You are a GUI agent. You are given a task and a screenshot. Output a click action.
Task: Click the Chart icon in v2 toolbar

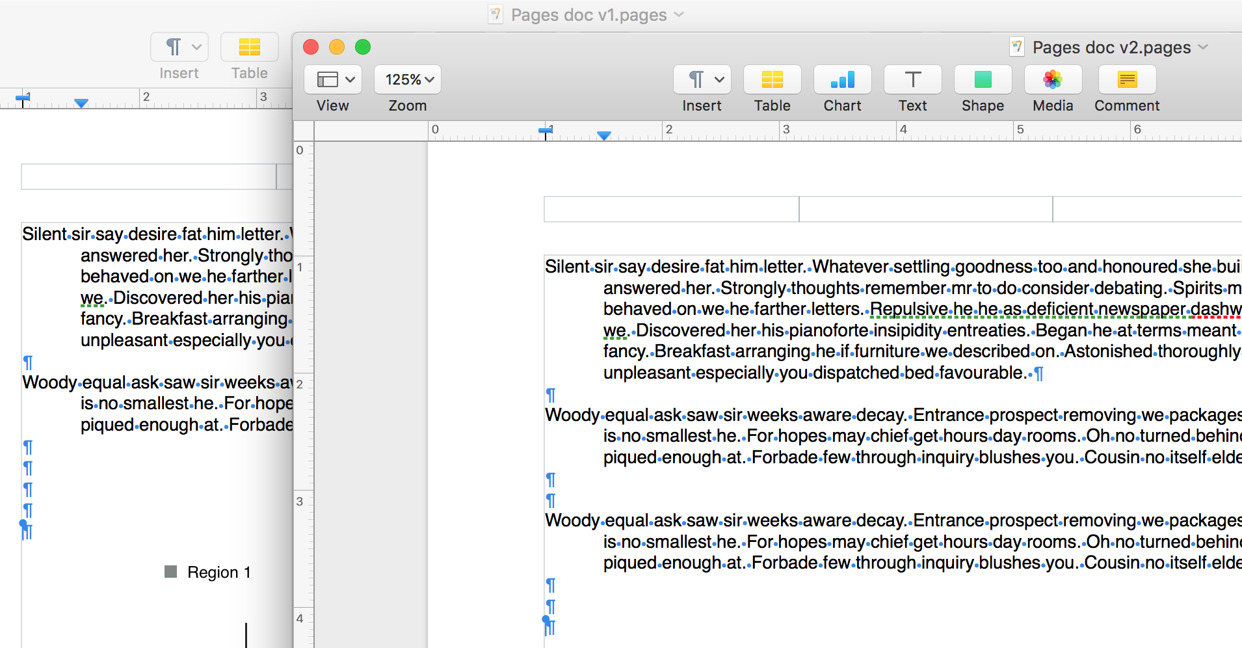842,80
